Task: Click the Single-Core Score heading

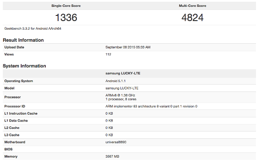Action: pos(66,6)
